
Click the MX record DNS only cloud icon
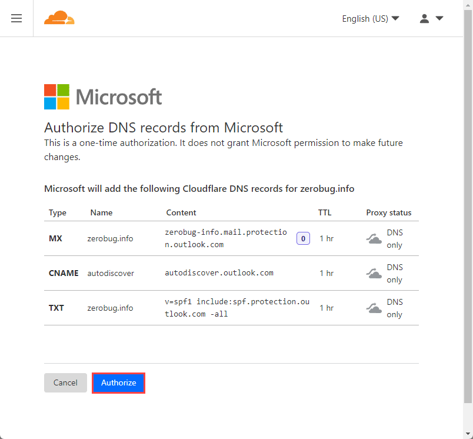tap(374, 239)
